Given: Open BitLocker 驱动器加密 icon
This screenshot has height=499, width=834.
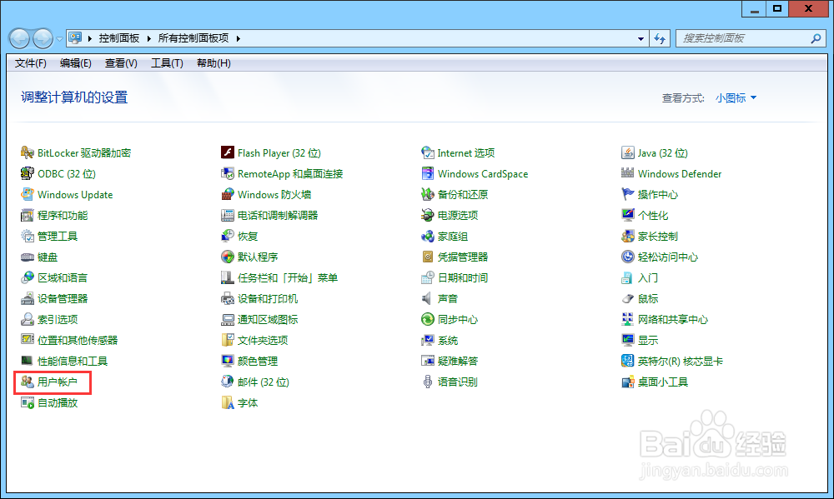Looking at the screenshot, I should point(28,153).
